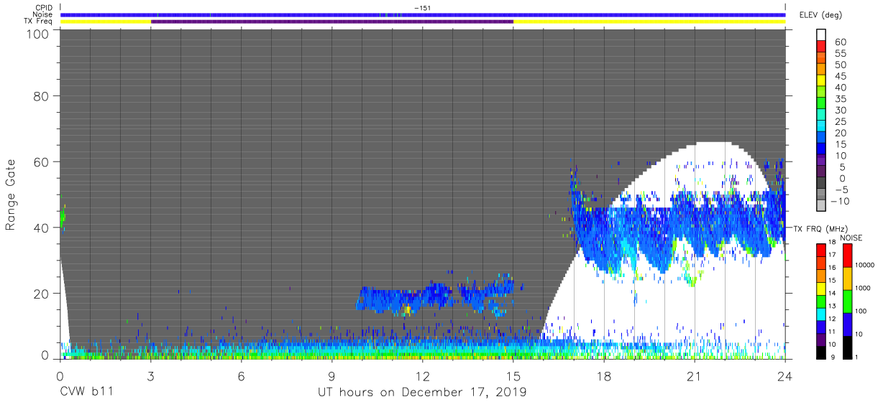The width and height of the screenshot is (883, 407).
Task: Click the ELEV (deg) colorbar title
Action: pos(822,14)
